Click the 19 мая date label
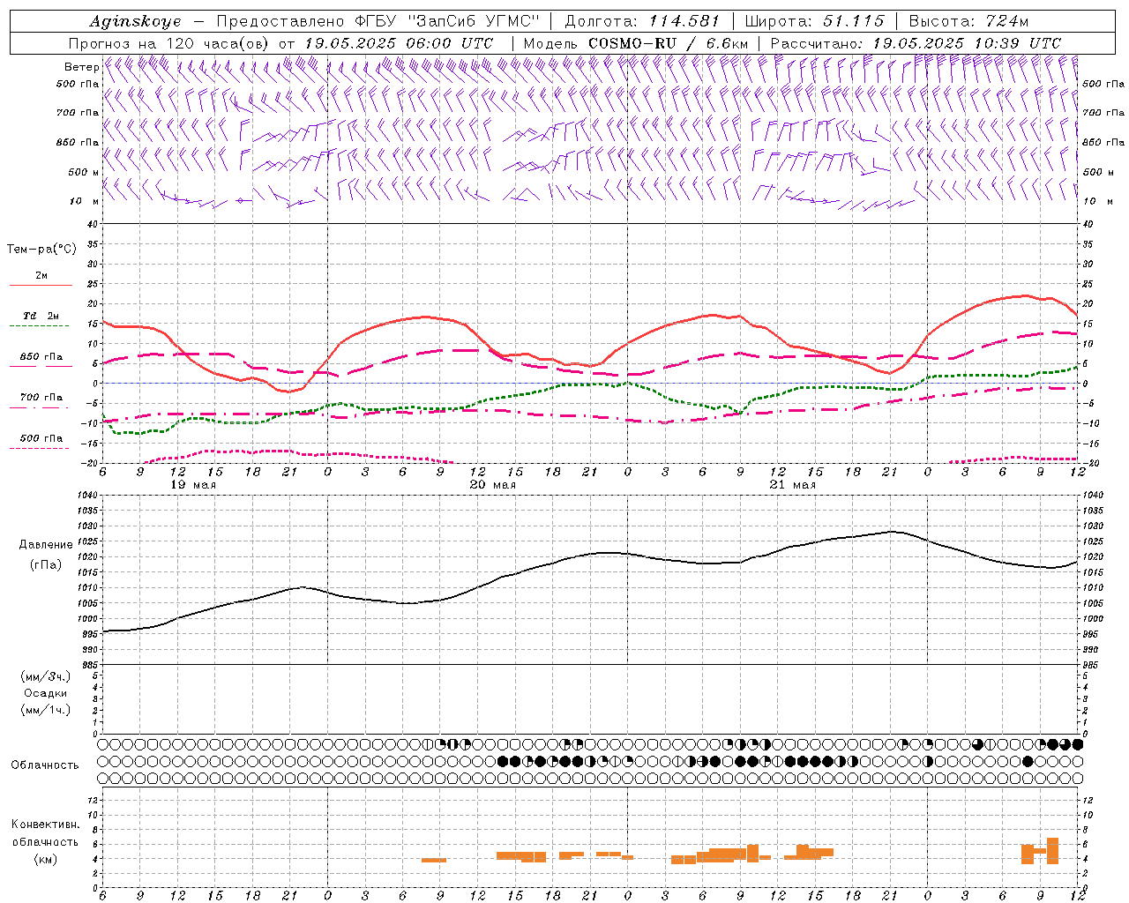The width and height of the screenshot is (1129, 903). coord(192,485)
